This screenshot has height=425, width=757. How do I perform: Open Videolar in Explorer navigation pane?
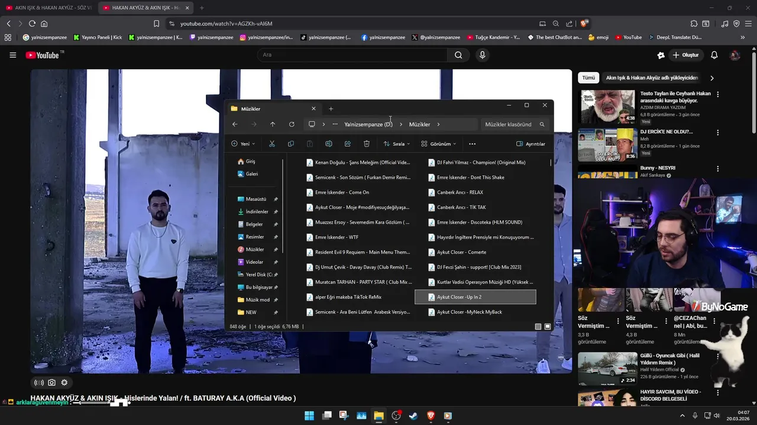255,262
